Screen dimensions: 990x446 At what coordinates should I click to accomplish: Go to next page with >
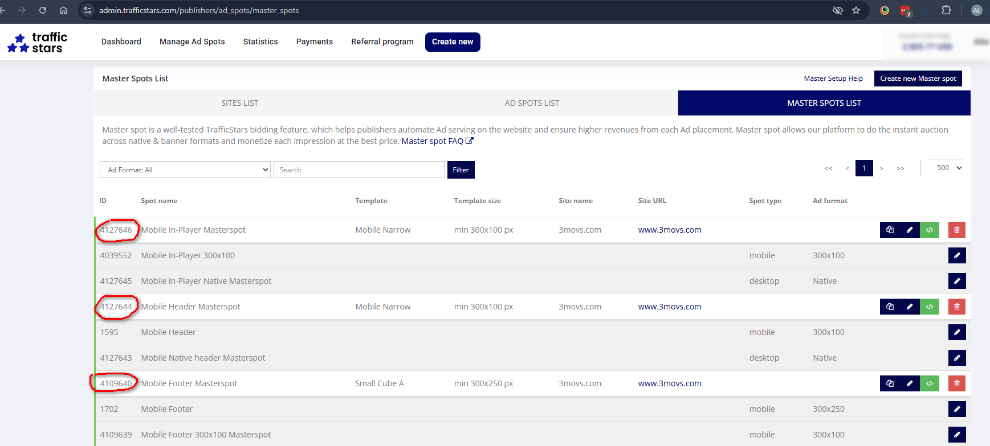pyautogui.click(x=881, y=168)
